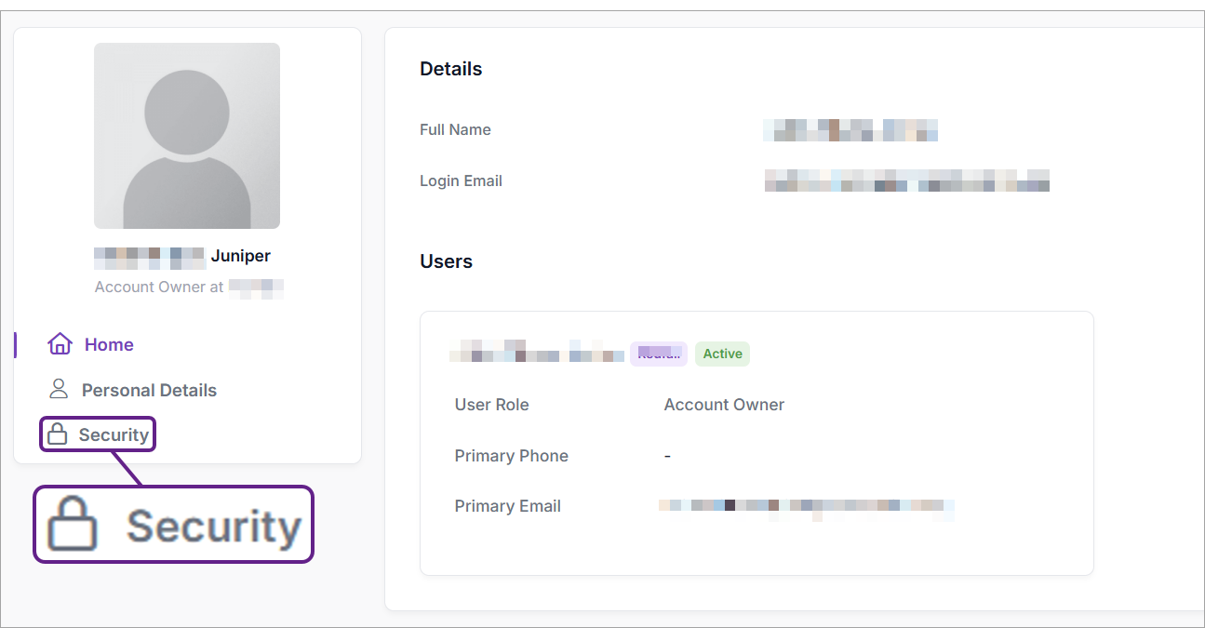The height and width of the screenshot is (628, 1205).
Task: Click the lock icon in enlarged Security callout
Action: [73, 524]
